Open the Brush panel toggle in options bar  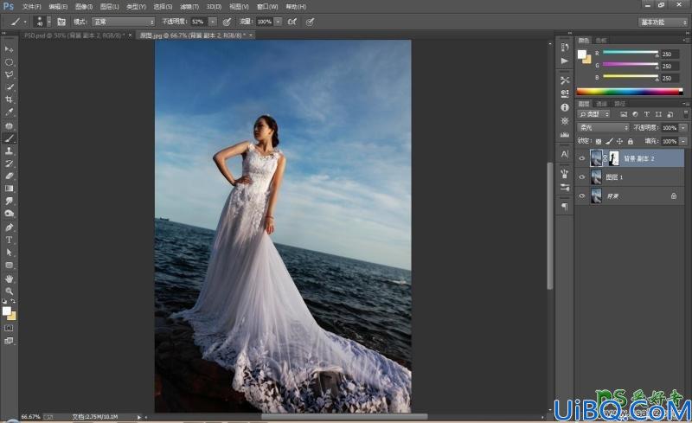point(61,22)
